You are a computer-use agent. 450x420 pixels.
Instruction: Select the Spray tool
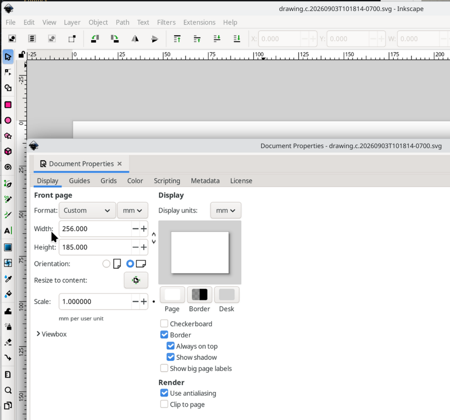(8, 327)
